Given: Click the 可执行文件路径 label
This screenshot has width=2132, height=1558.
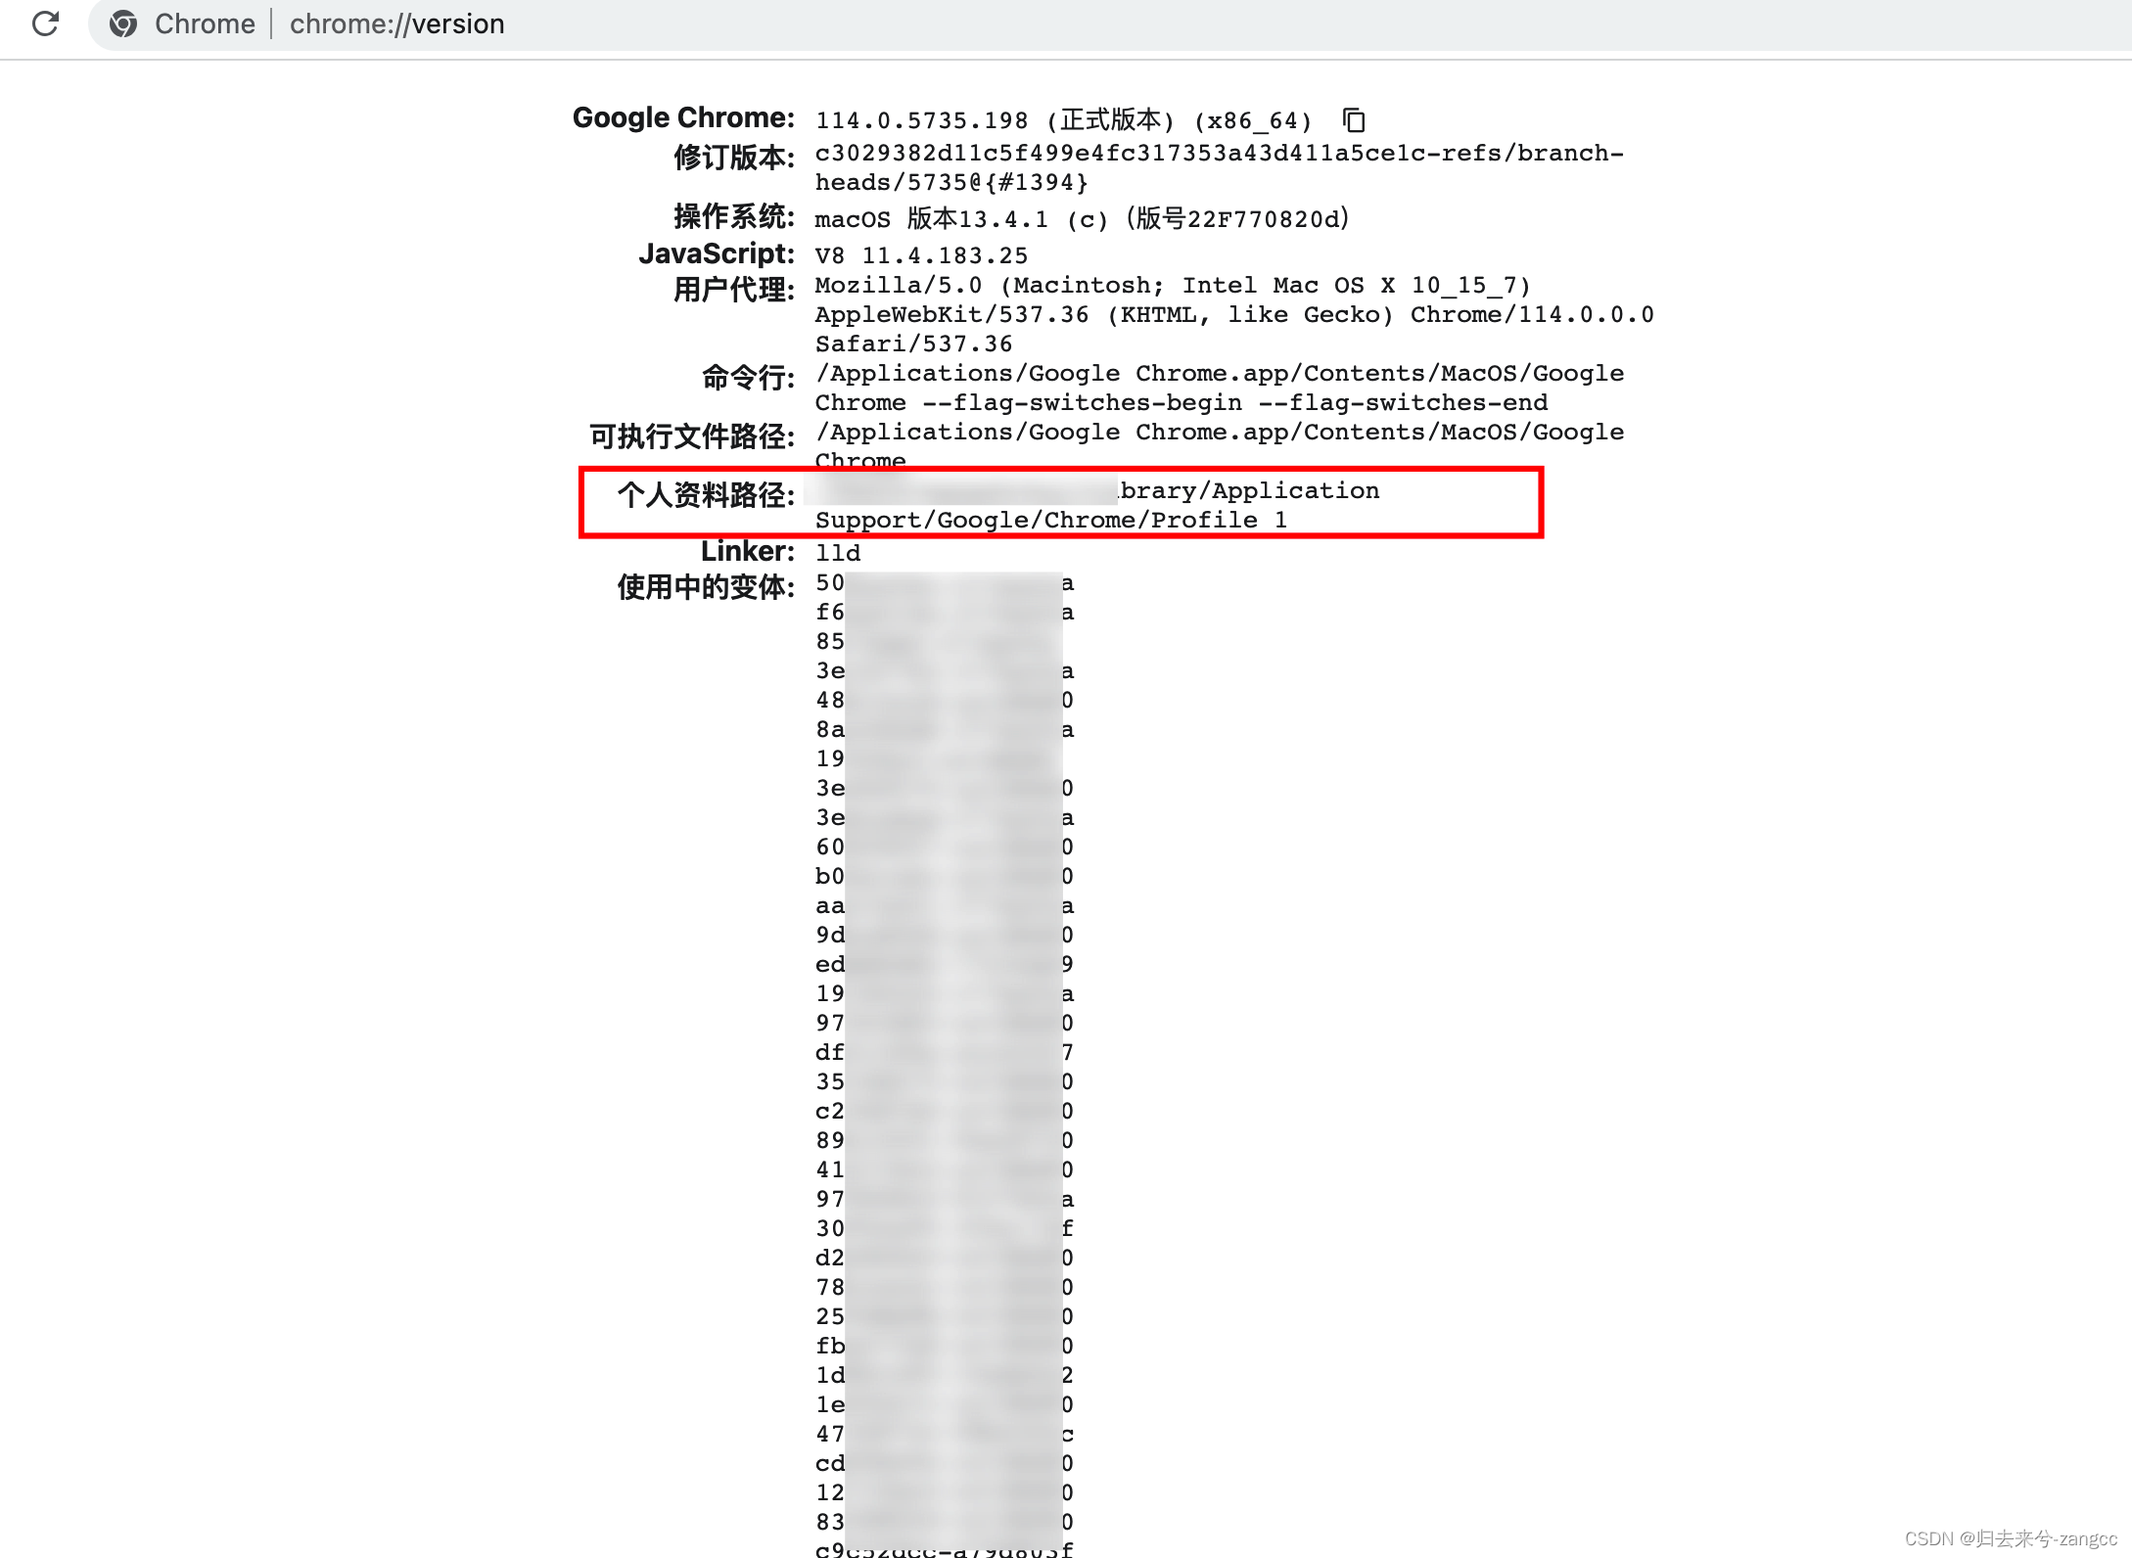Looking at the screenshot, I should (692, 436).
